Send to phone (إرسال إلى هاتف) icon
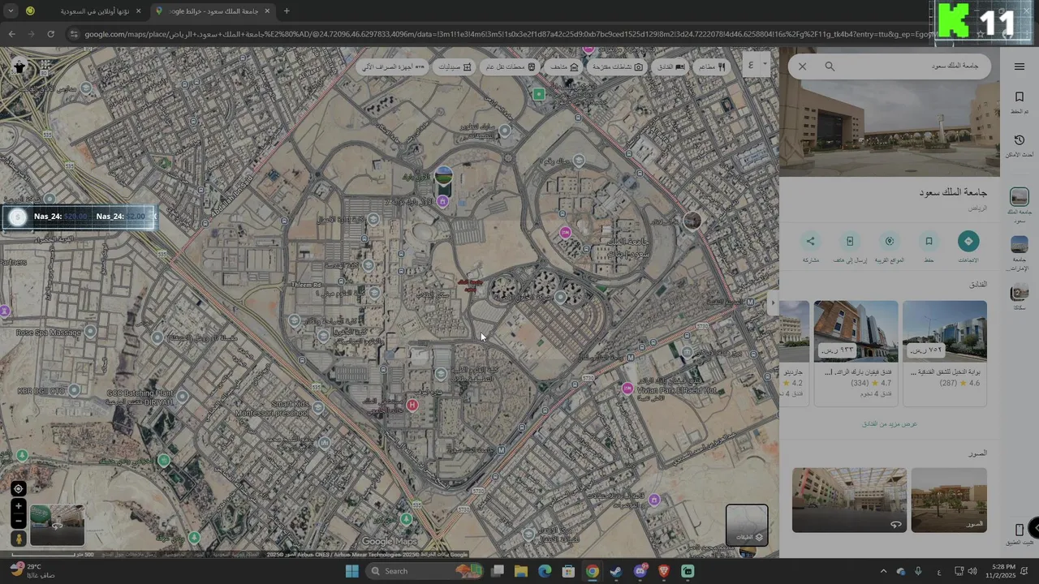 coord(850,241)
